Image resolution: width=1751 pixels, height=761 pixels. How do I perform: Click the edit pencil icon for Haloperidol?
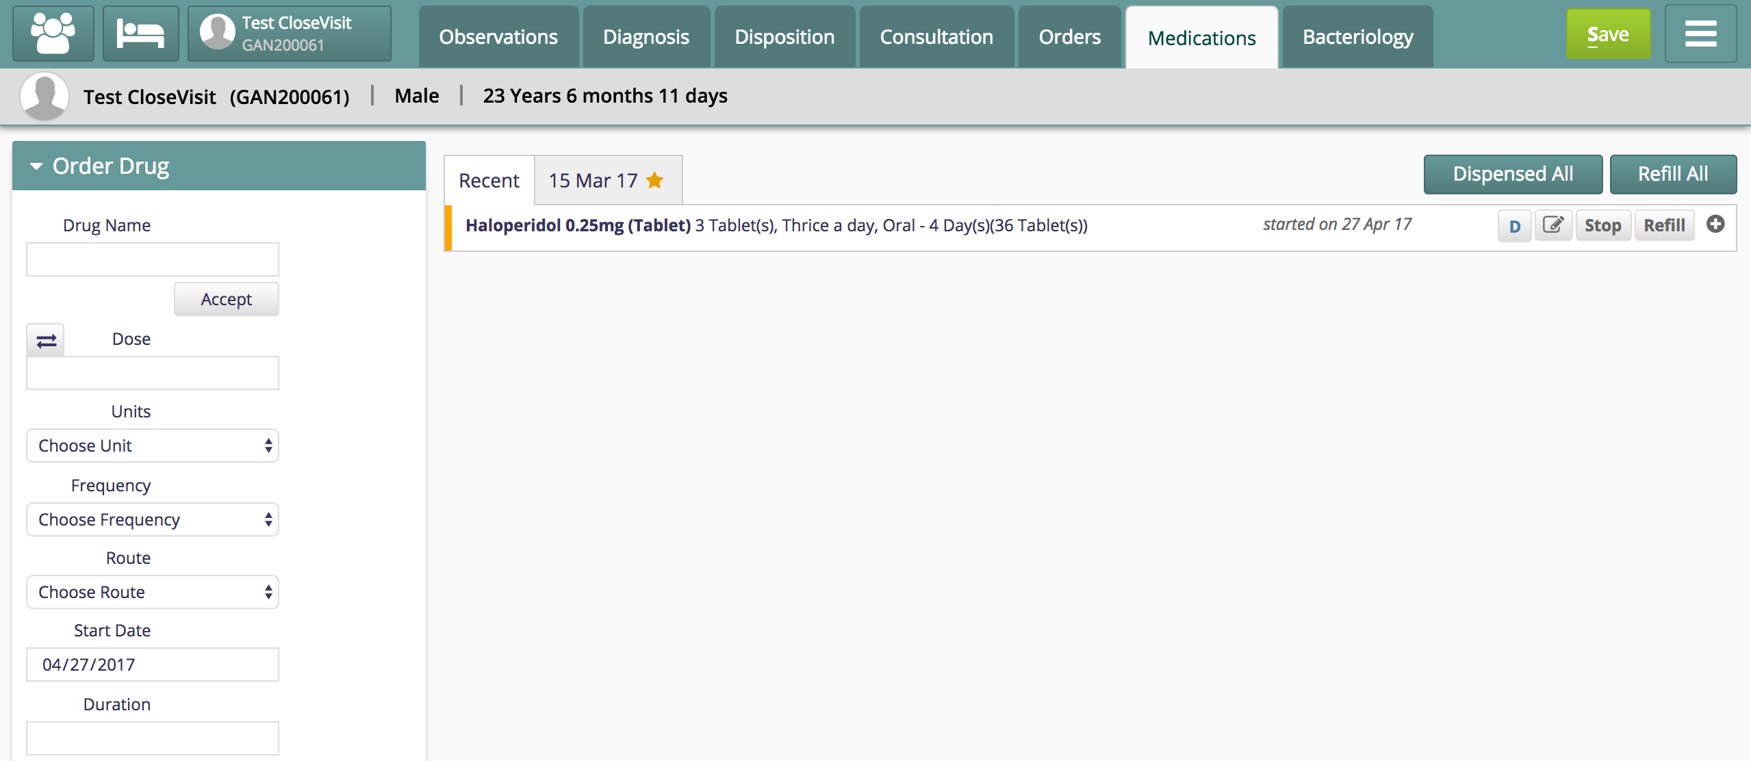1553,225
